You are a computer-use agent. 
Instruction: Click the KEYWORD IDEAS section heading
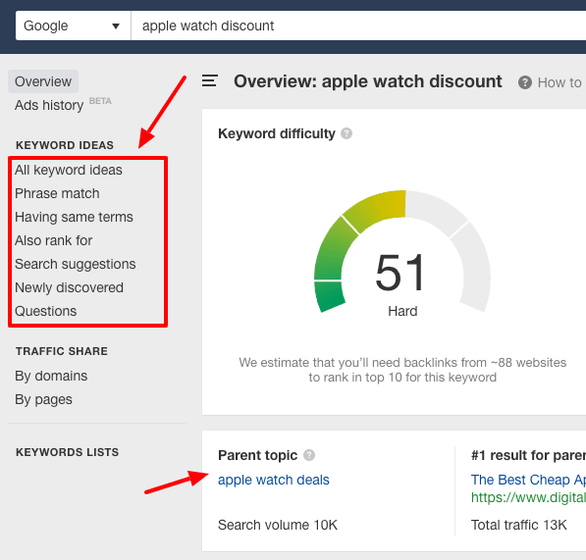65,145
